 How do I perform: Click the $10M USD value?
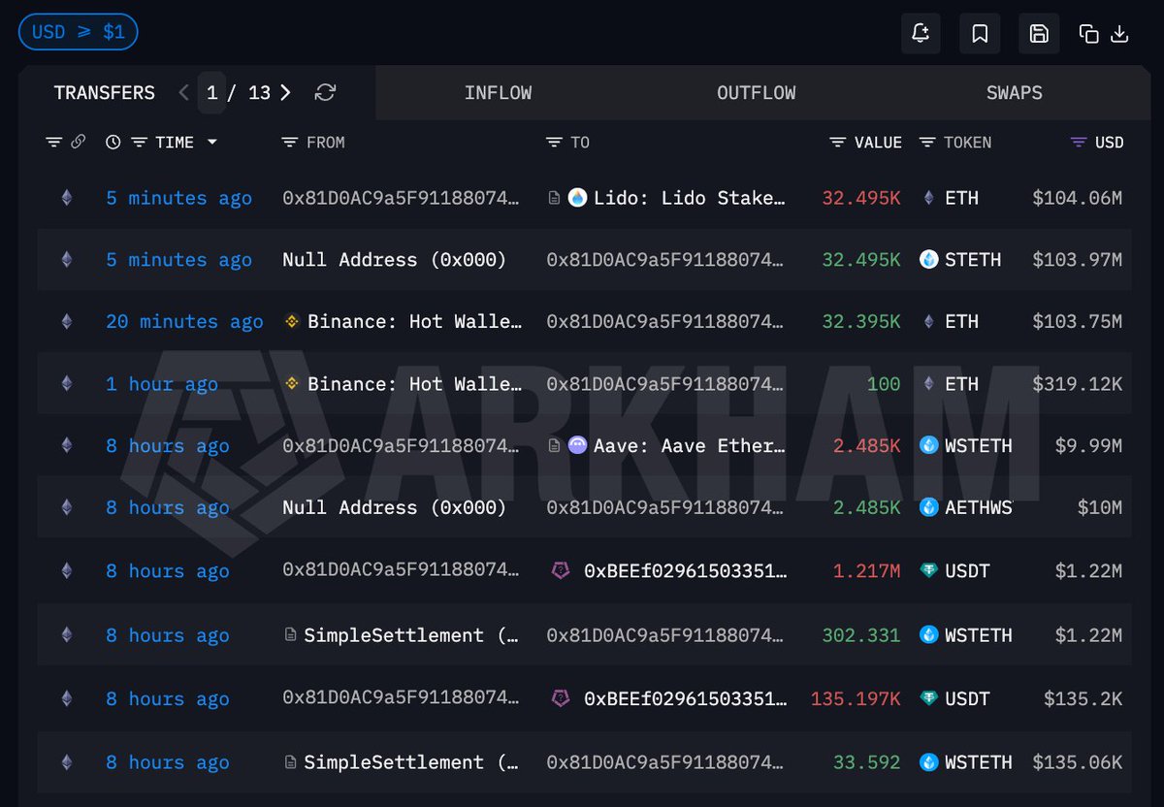click(1099, 507)
